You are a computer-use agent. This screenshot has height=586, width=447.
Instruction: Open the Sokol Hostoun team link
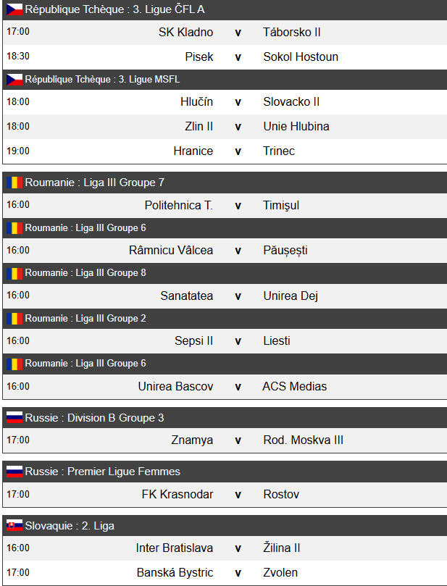tap(301, 56)
